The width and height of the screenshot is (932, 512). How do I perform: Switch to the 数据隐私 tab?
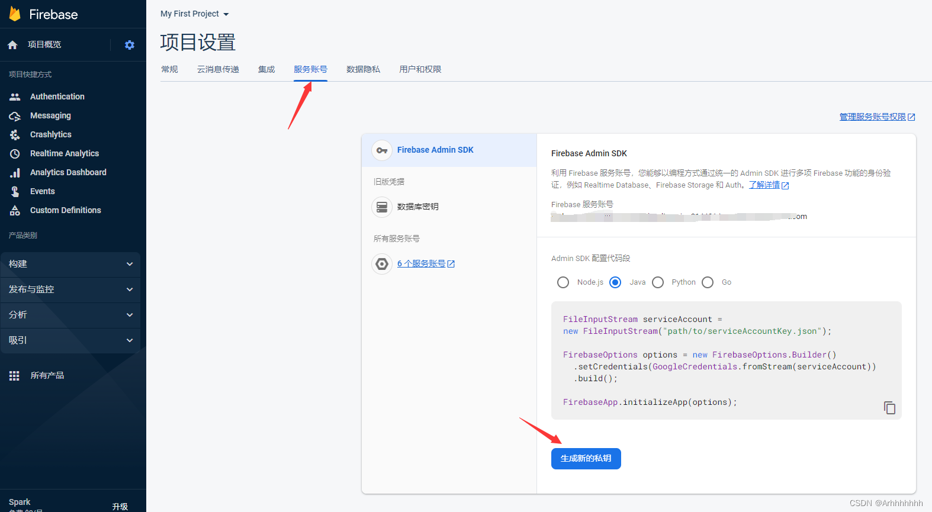coord(363,69)
